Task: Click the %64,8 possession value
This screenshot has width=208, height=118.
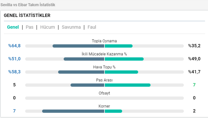Action: [x=14, y=46]
